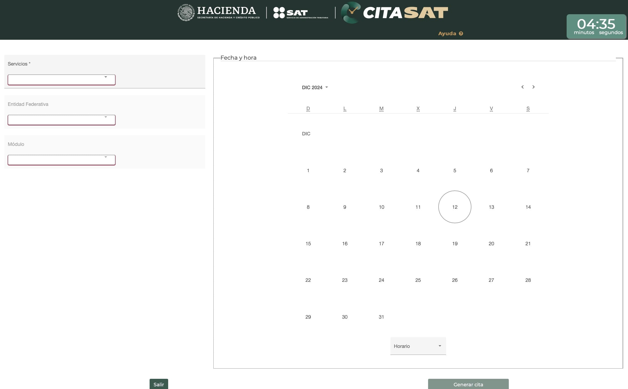The height and width of the screenshot is (389, 628).
Task: Click the countdown timer display
Action: (x=597, y=27)
